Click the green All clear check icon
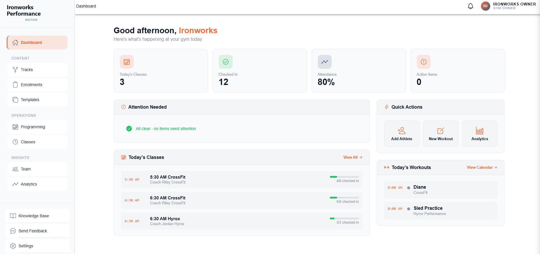This screenshot has height=254, width=540. [129, 129]
